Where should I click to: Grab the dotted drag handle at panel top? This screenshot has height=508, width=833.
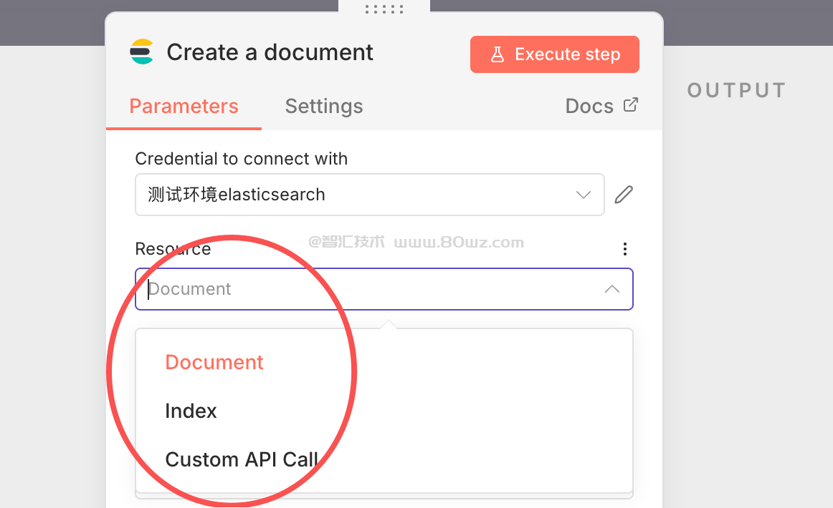384,9
